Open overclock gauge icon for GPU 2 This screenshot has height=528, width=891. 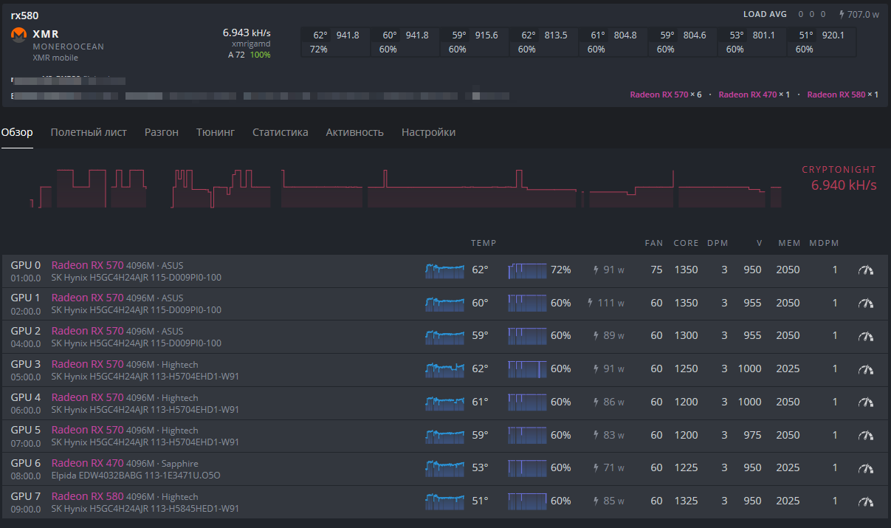pyautogui.click(x=865, y=336)
